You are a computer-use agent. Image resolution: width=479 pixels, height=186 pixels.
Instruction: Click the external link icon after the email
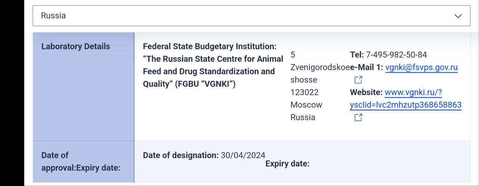[x=358, y=80]
